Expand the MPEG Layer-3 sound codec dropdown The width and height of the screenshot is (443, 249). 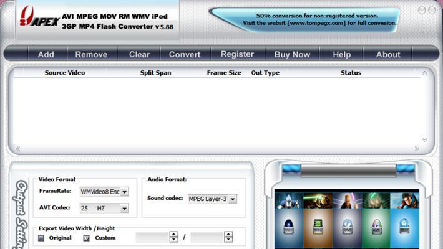pyautogui.click(x=233, y=199)
